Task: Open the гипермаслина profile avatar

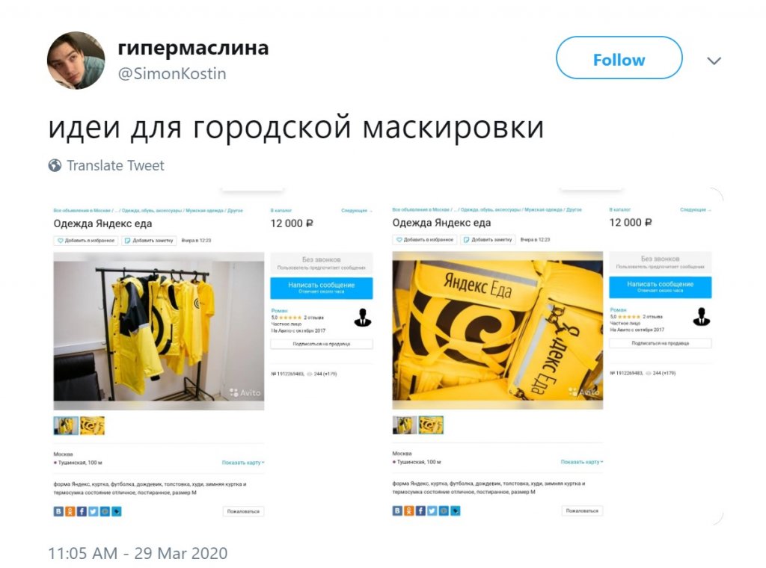Action: [76, 61]
